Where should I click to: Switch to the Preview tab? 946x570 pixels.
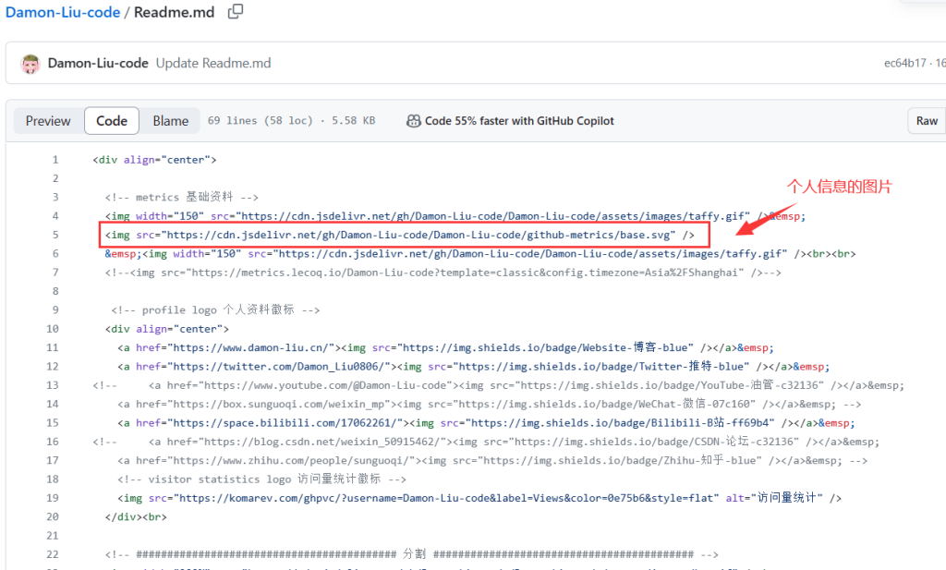[47, 120]
